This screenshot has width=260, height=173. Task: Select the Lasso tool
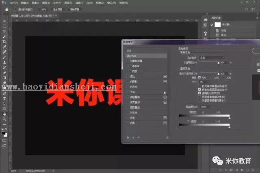pos(4,31)
